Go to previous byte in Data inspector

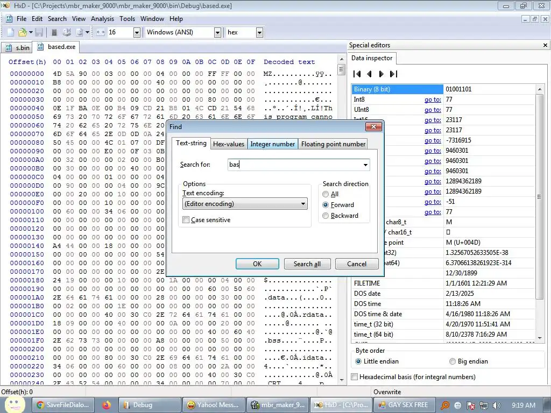(x=369, y=74)
